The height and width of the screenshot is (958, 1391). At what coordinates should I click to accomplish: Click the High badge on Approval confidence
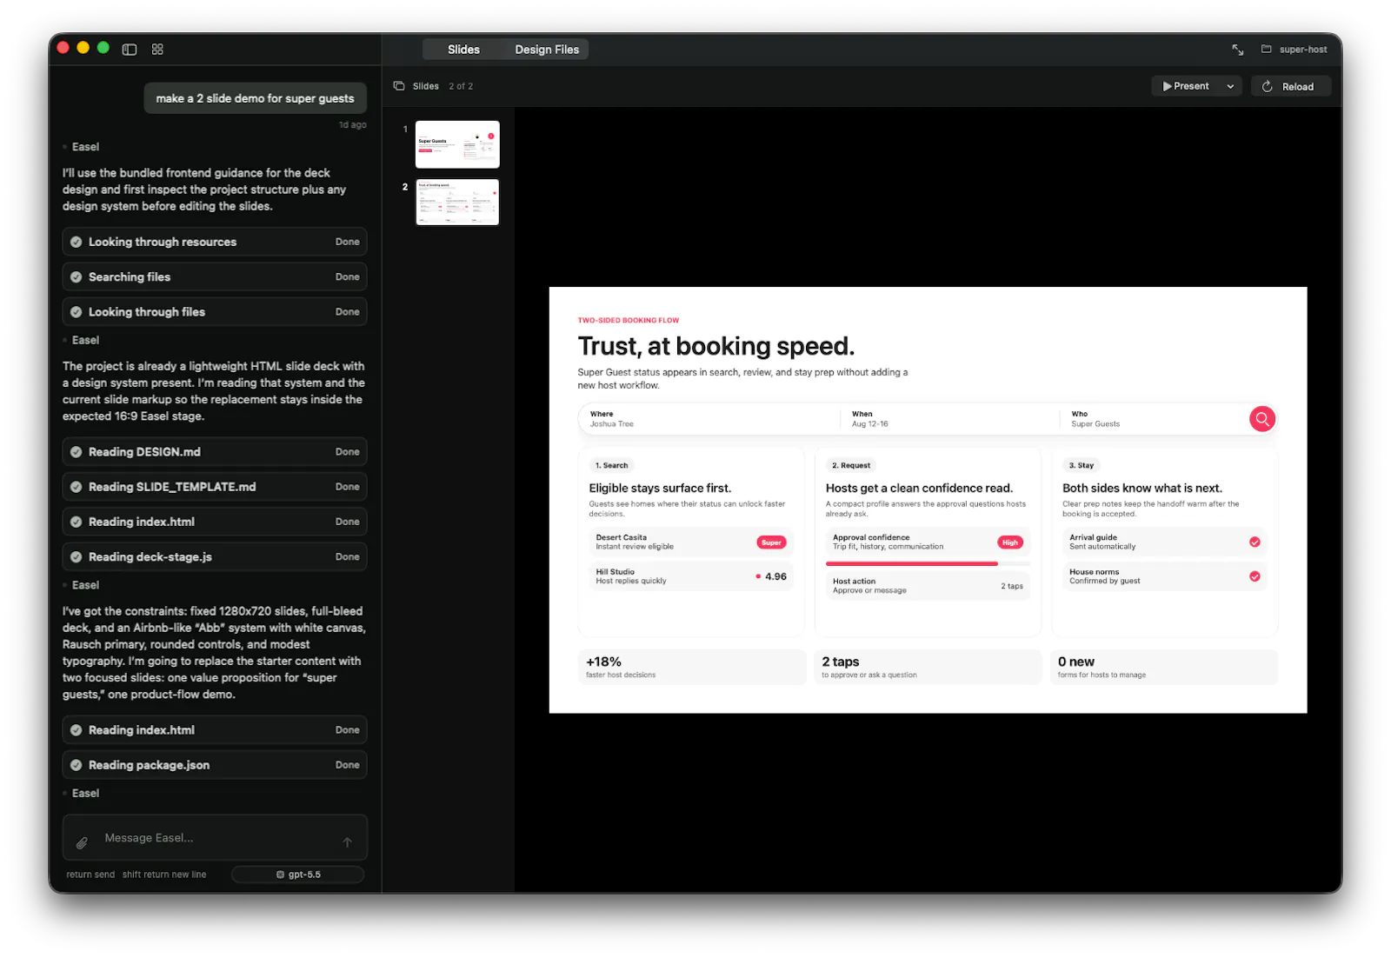tap(1010, 542)
